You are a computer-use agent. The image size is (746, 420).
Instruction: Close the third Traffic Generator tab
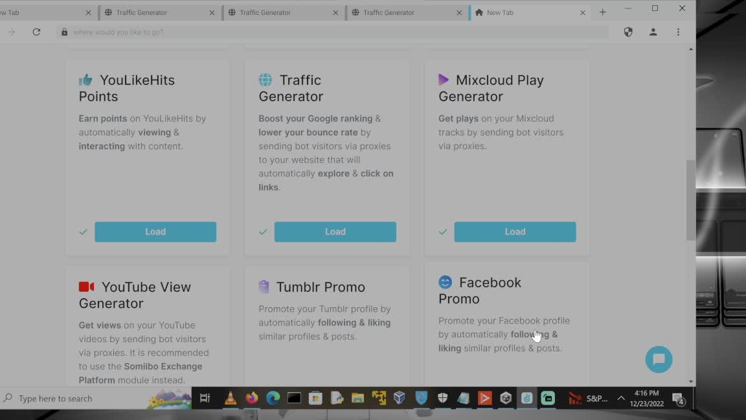(459, 13)
